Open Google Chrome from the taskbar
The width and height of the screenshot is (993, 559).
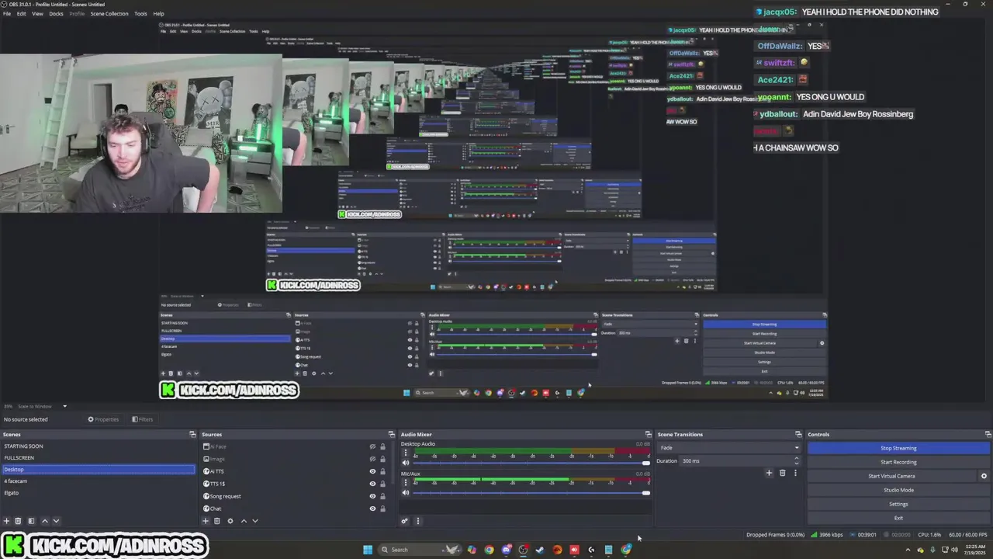coord(489,550)
